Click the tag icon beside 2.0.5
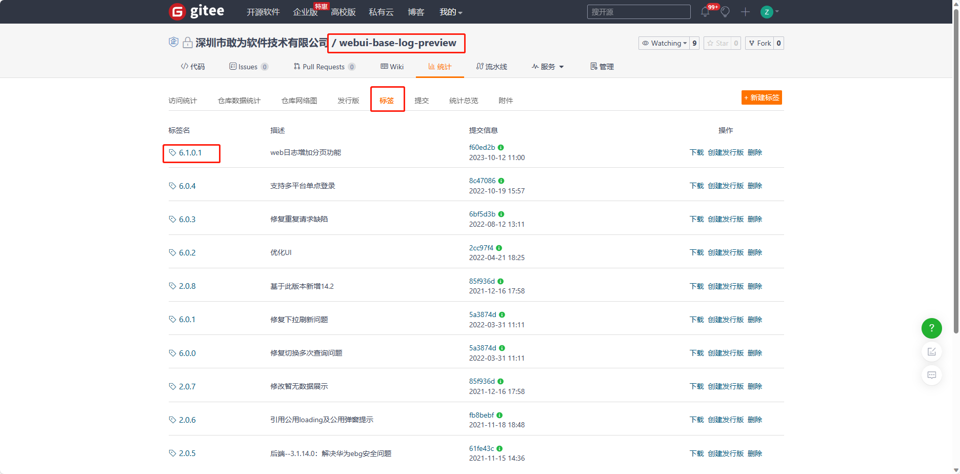The height and width of the screenshot is (474, 960). tap(172, 453)
